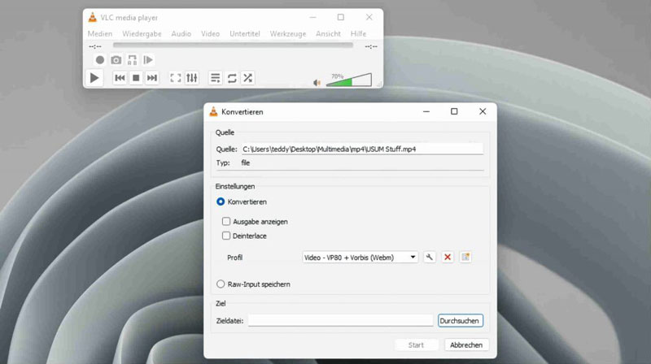Minimize the Konvertieren dialog
651x364 pixels.
pos(426,111)
